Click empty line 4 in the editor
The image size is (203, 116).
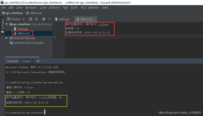click(x=133, y=37)
